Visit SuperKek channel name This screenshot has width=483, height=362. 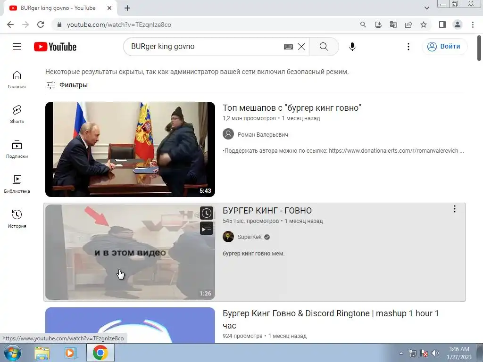[x=250, y=237]
